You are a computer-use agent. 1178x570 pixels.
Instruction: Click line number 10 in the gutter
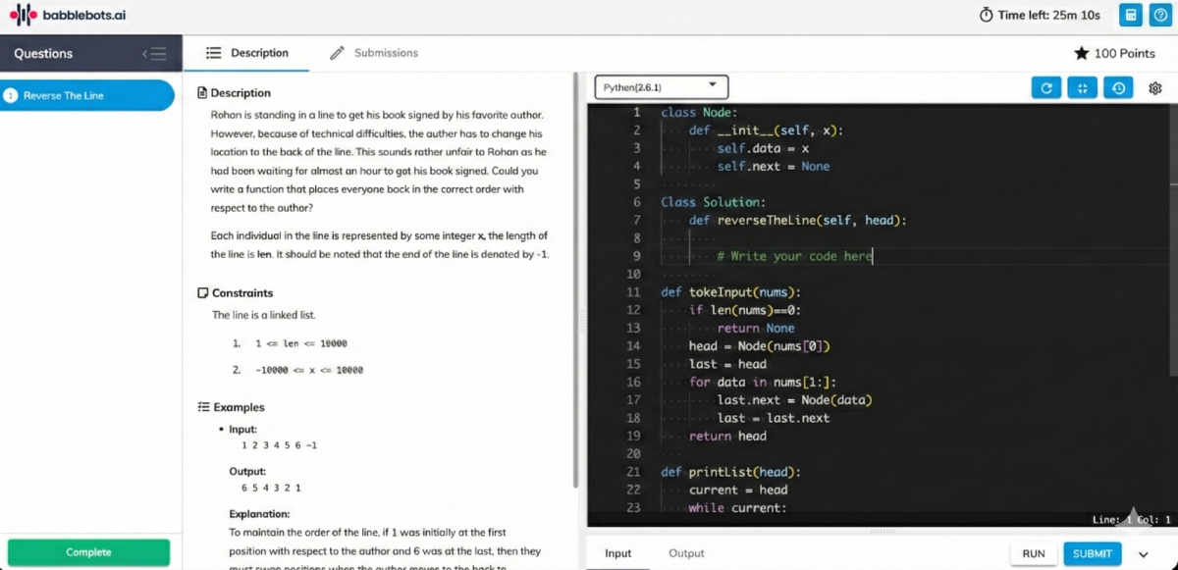click(633, 275)
